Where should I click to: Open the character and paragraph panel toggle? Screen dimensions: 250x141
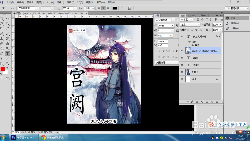[130, 8]
